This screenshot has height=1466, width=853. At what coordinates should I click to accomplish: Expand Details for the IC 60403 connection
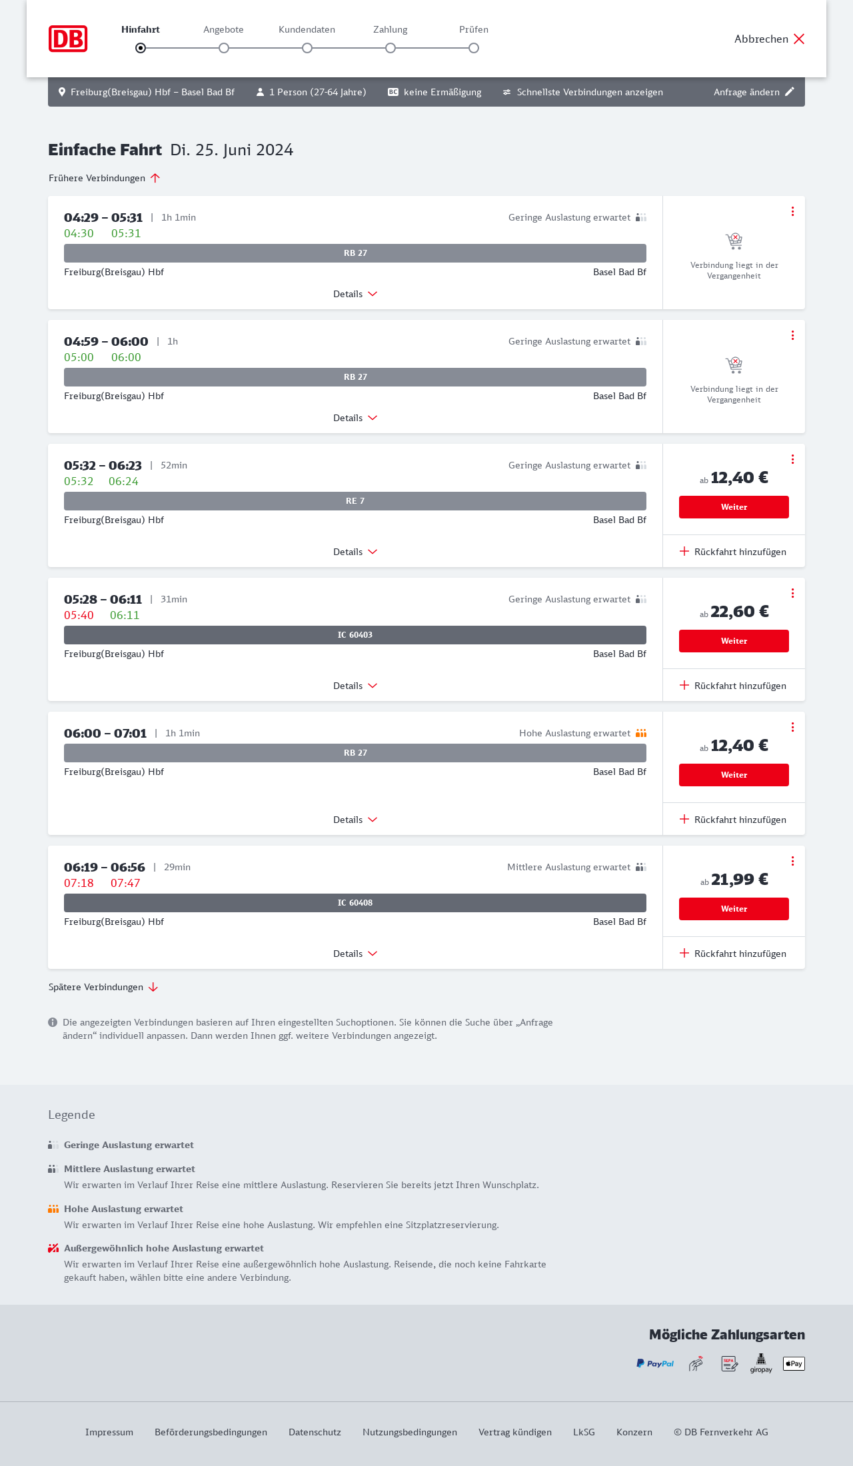pyautogui.click(x=355, y=686)
